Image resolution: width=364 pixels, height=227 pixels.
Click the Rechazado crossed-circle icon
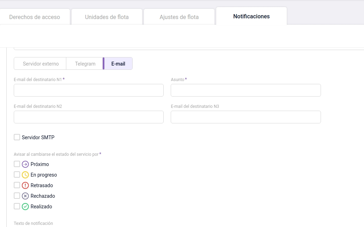tap(25, 196)
